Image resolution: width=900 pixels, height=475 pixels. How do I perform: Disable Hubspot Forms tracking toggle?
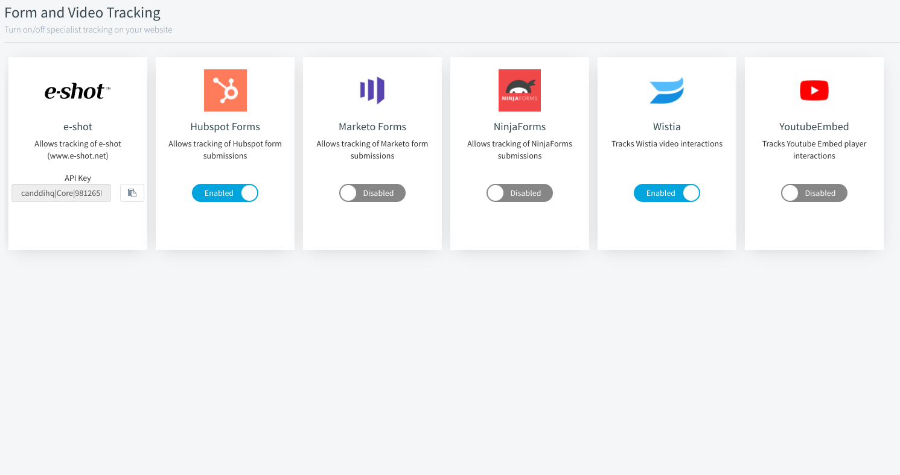tap(225, 193)
